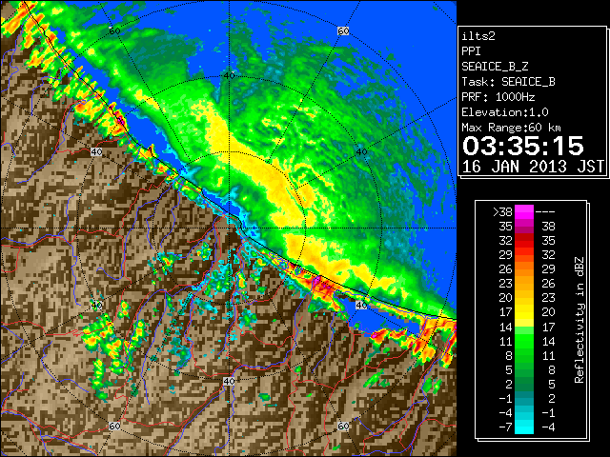This screenshot has height=457, width=610.
Task: Click the 40 km ring label due south
Action: pyautogui.click(x=229, y=381)
